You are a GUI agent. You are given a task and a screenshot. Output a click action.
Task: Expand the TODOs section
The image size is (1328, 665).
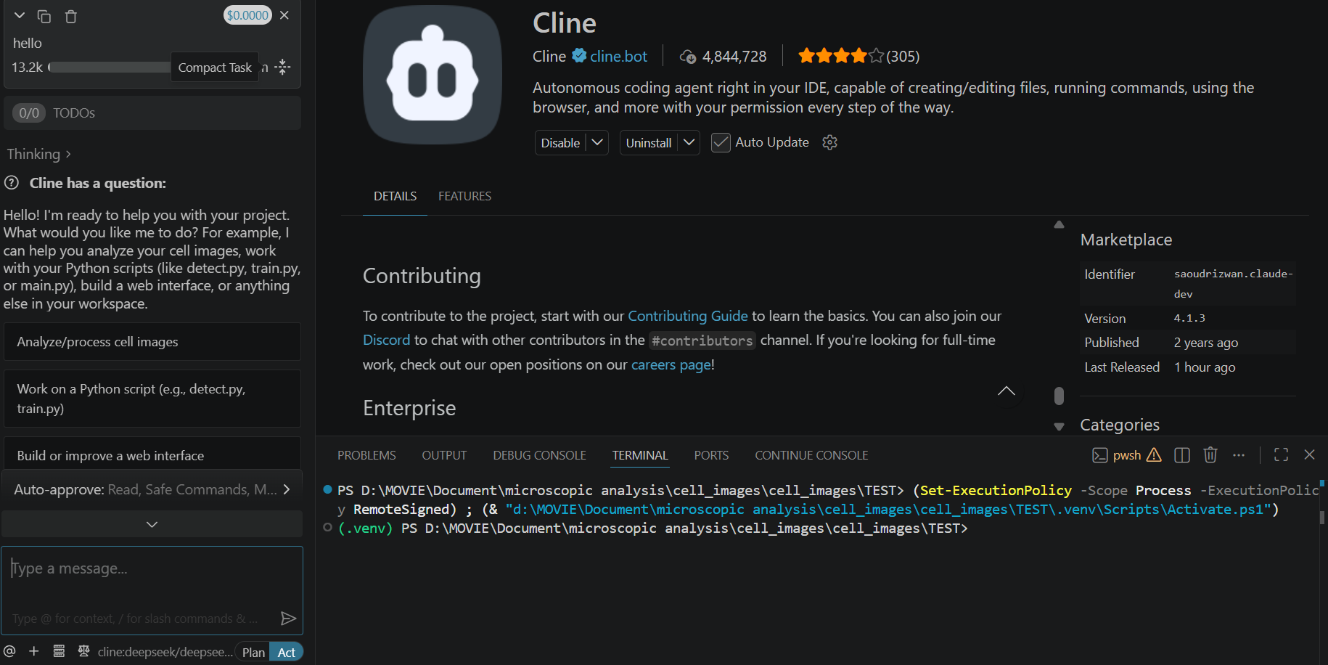point(152,113)
